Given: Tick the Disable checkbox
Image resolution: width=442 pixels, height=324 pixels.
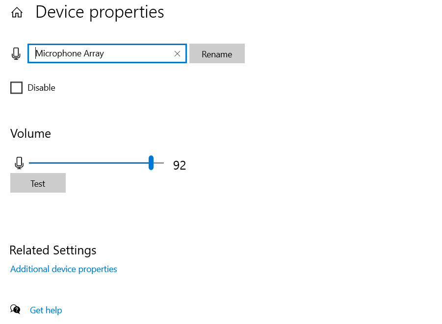Looking at the screenshot, I should tap(17, 88).
